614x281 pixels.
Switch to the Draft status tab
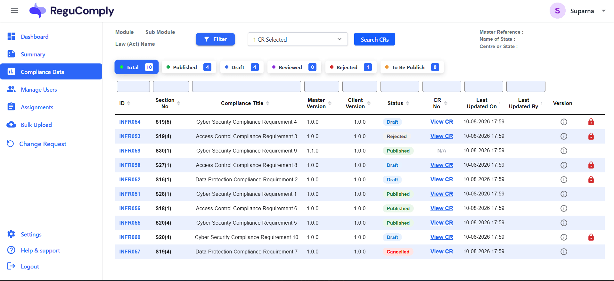click(x=242, y=67)
